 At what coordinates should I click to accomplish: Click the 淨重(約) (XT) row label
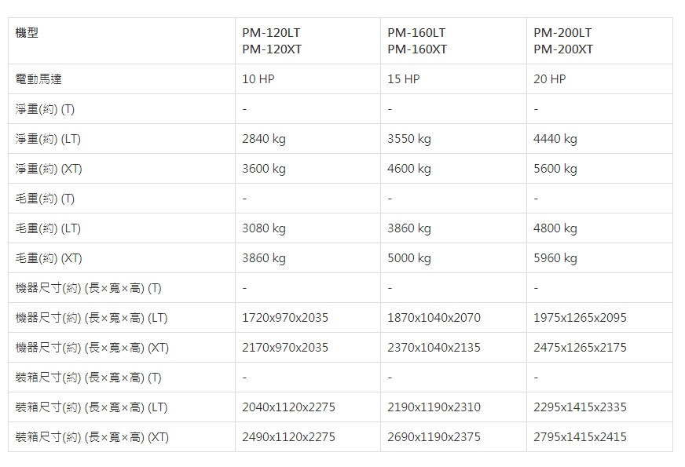pos(49,169)
